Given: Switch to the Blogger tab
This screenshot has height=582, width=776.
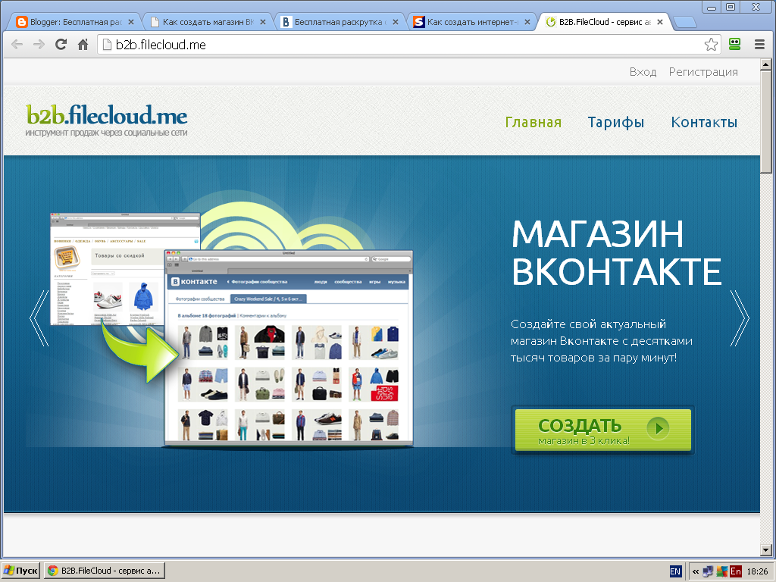Looking at the screenshot, I should pos(74,22).
